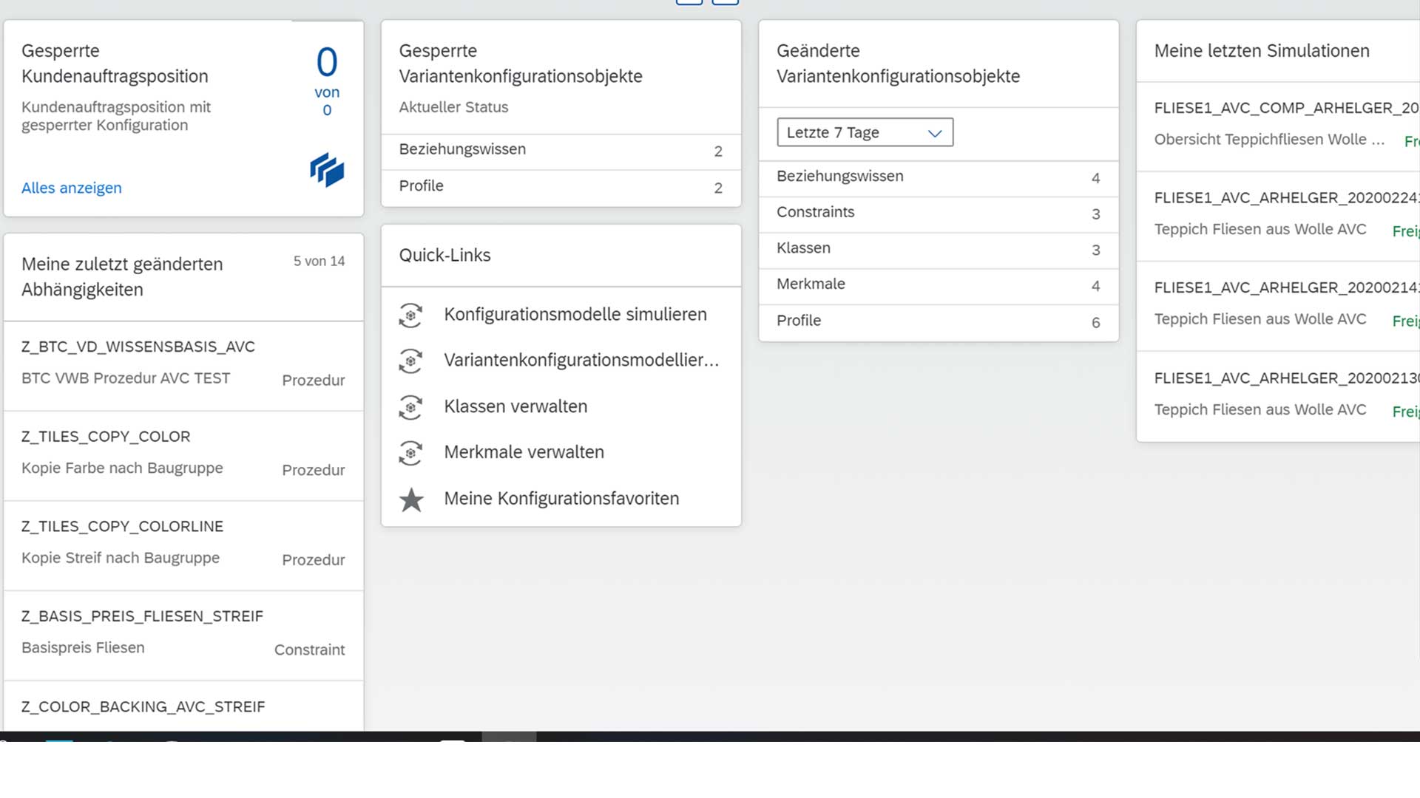Click the Meine zuletzt geänderten Abhängigkeiten header
The height and width of the screenshot is (798, 1420).
(x=122, y=276)
